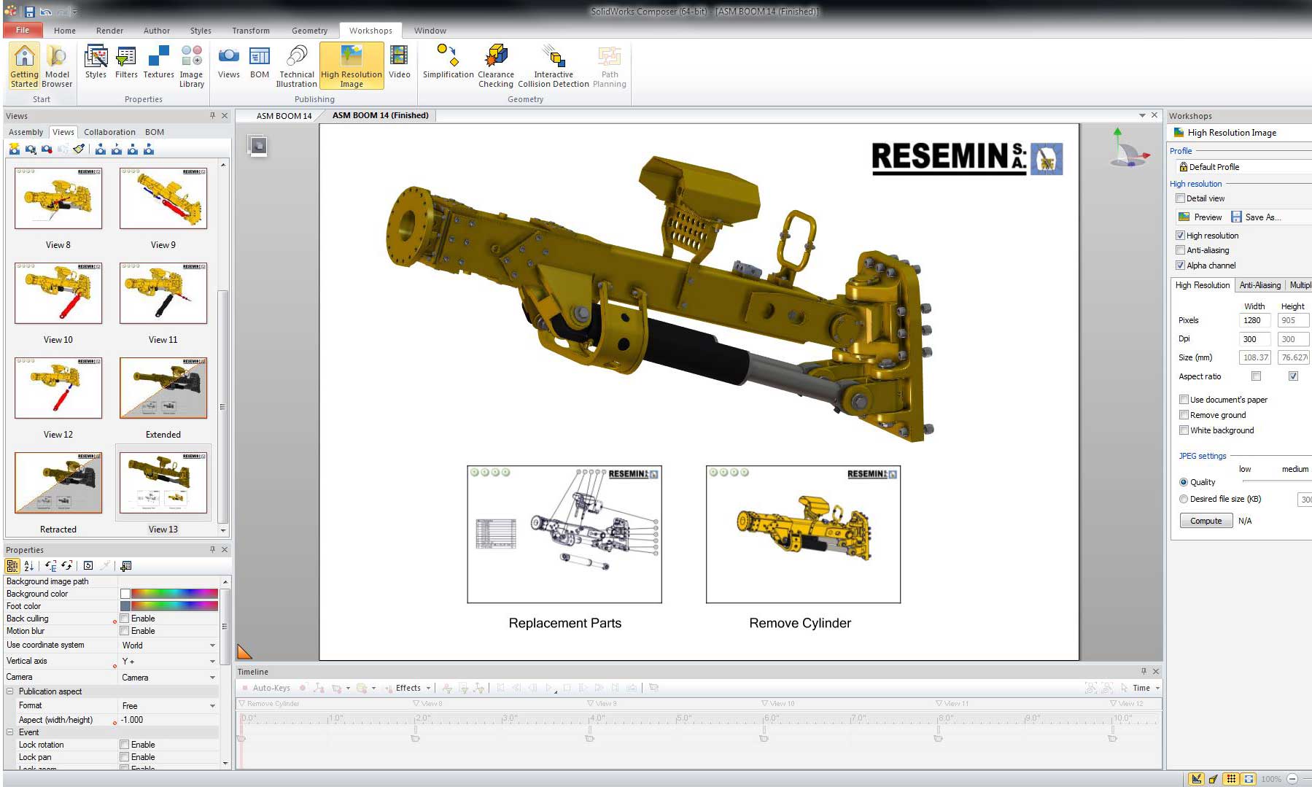Open the document tabs list dropdown arrow
The height and width of the screenshot is (787, 1312).
click(x=1142, y=115)
